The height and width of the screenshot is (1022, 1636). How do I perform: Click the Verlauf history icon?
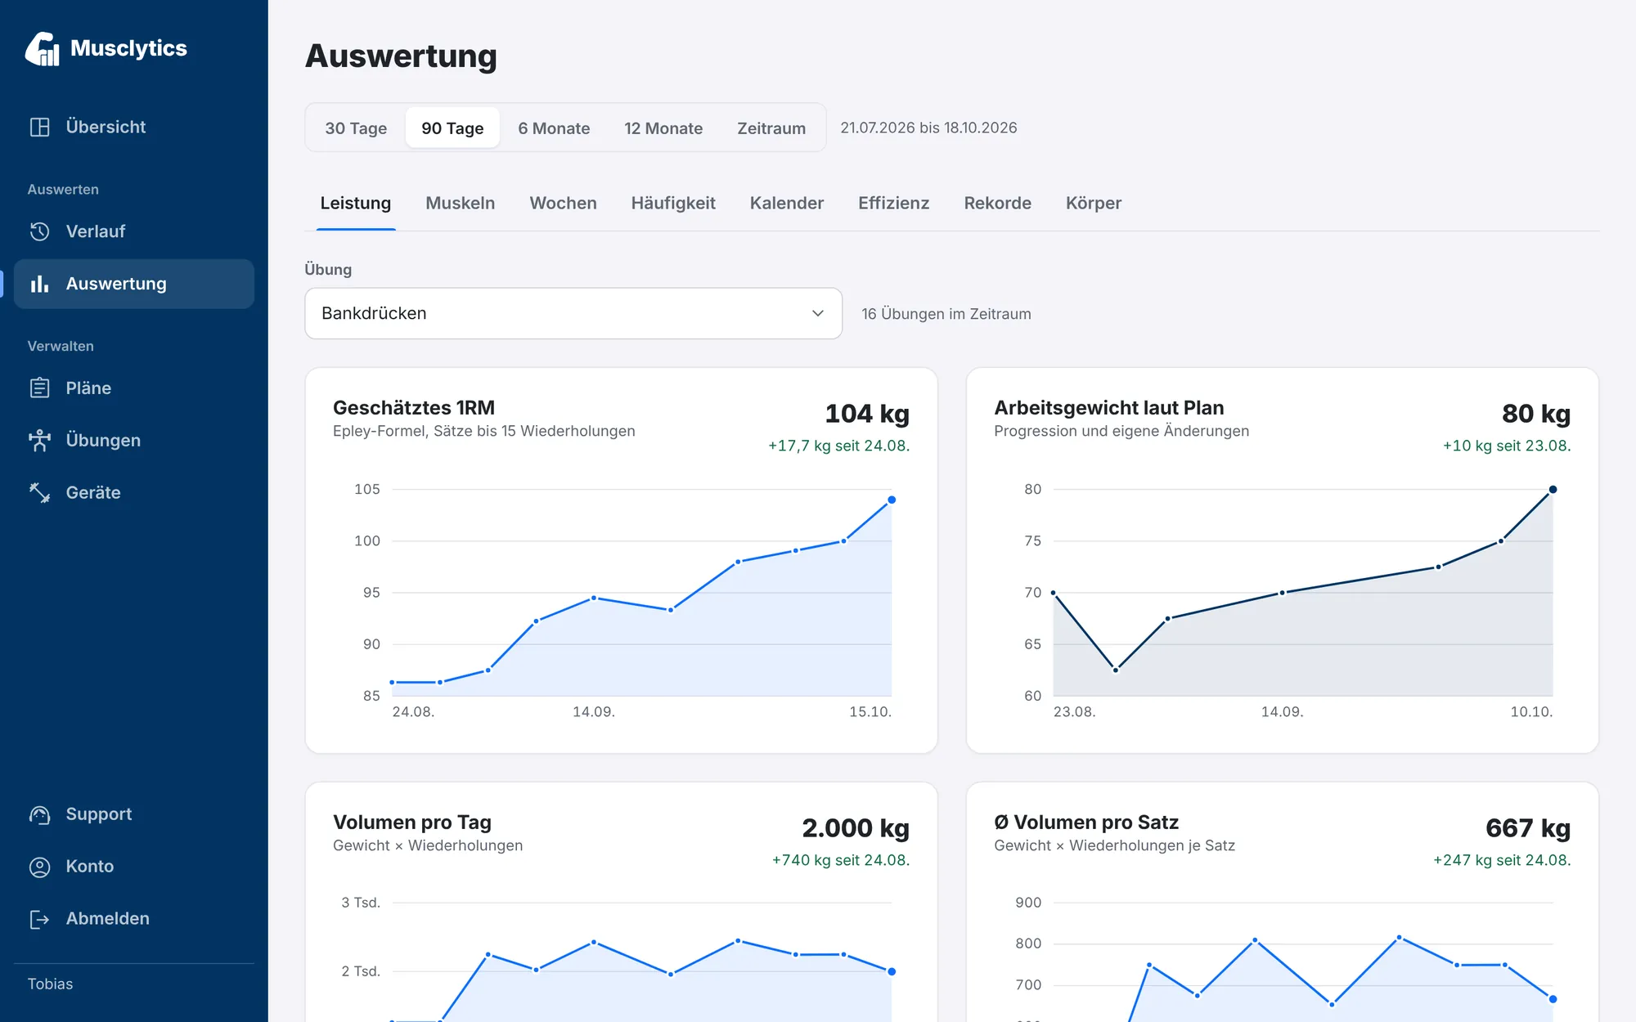(40, 231)
